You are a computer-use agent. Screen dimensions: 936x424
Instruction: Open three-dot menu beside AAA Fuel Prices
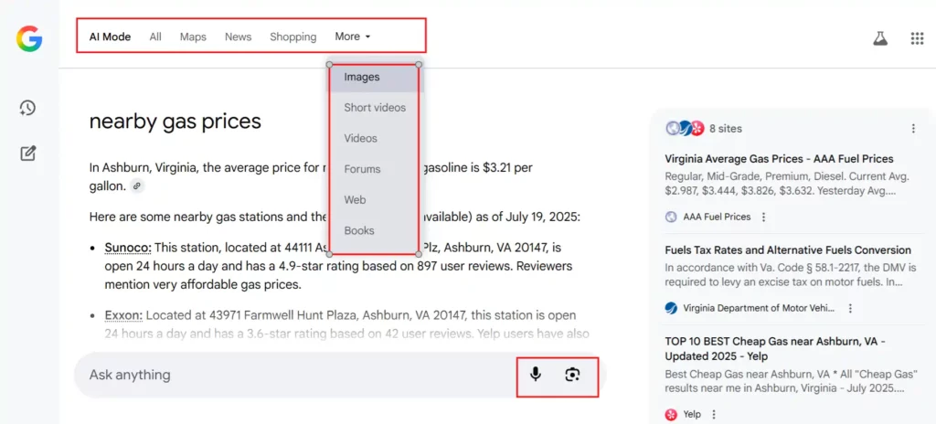click(x=763, y=217)
